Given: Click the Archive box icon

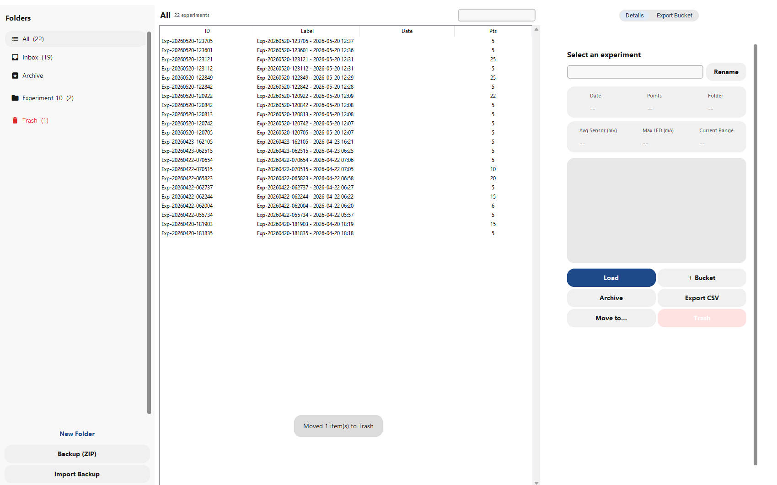Looking at the screenshot, I should point(15,75).
